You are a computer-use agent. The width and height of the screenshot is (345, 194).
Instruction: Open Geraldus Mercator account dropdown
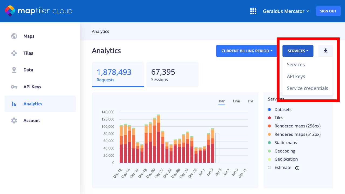[x=286, y=11]
